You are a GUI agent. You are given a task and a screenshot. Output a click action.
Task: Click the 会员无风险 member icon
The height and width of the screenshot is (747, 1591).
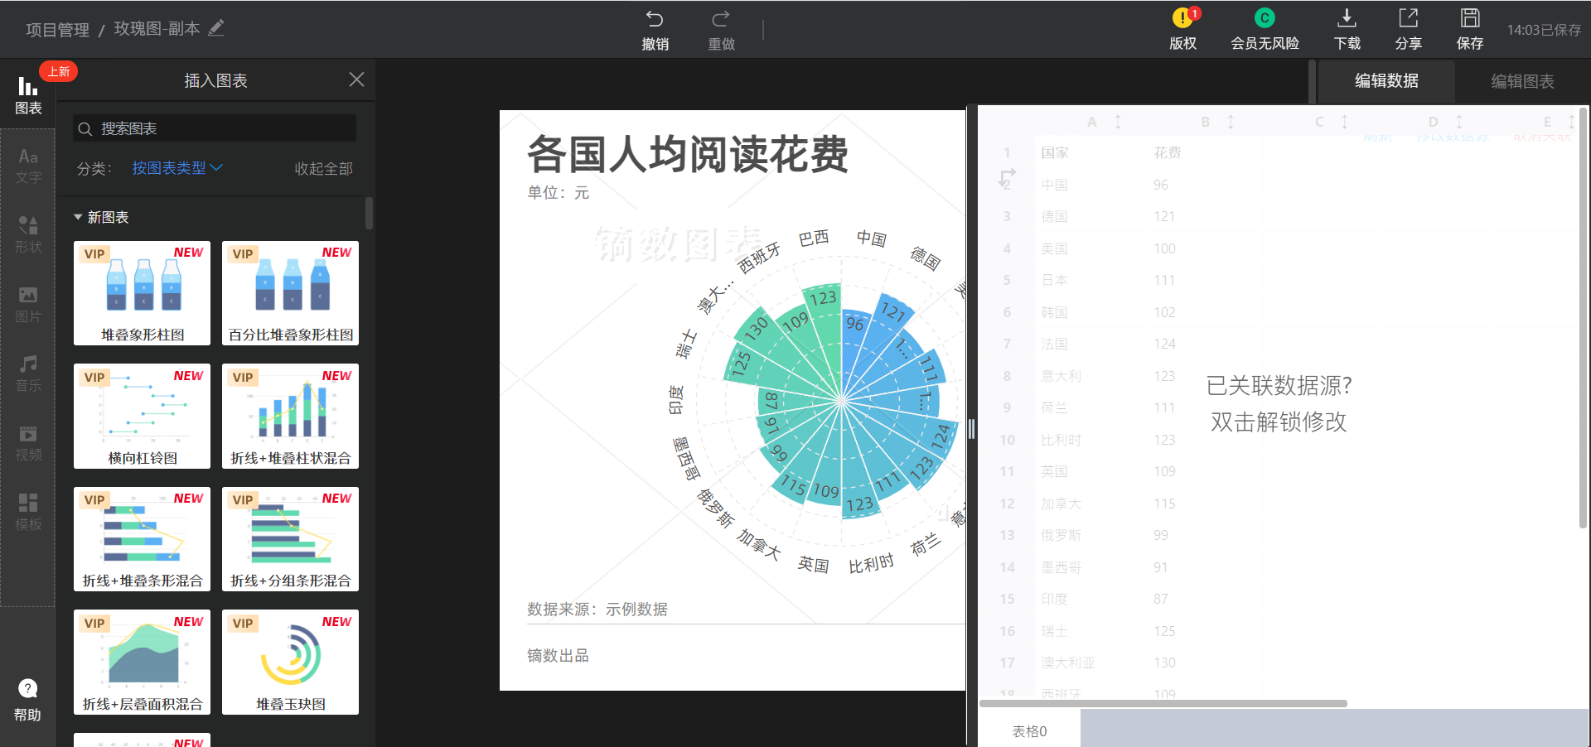1264,17
